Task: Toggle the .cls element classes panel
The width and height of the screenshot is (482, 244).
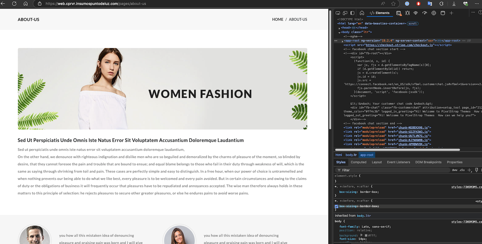Action: coord(462,170)
